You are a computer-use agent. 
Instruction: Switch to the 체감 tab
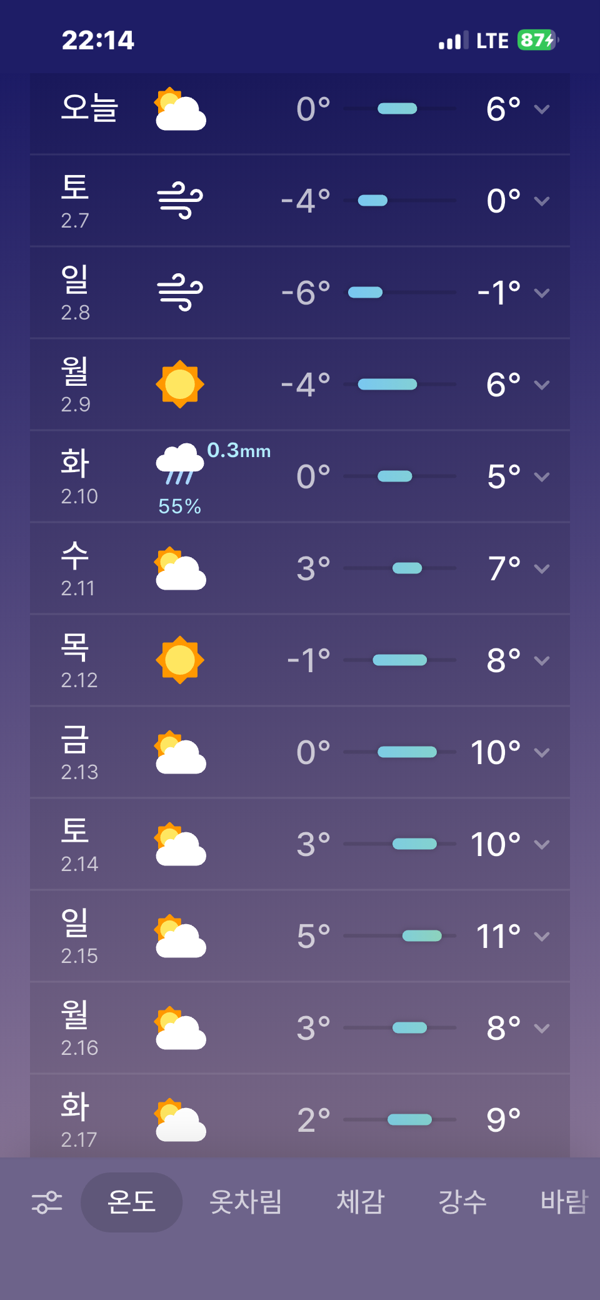coord(360,1202)
